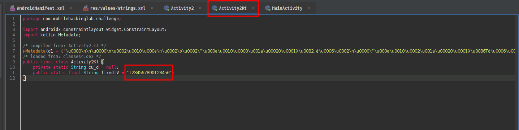Click line number 7 in the gutter

click(x=13, y=51)
